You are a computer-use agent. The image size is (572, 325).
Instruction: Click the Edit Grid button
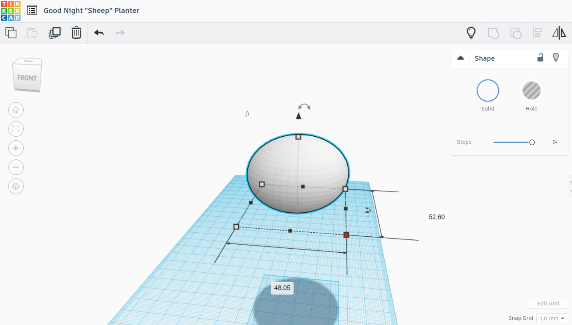click(x=548, y=303)
